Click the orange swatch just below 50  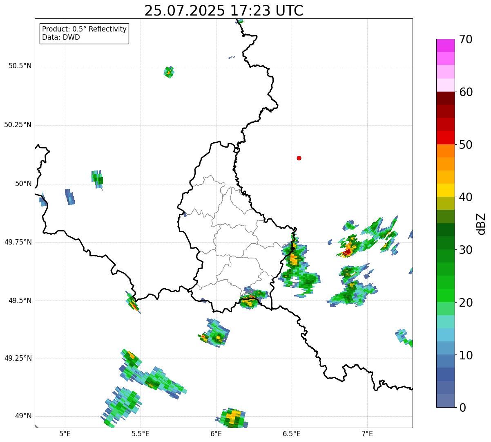click(x=446, y=151)
